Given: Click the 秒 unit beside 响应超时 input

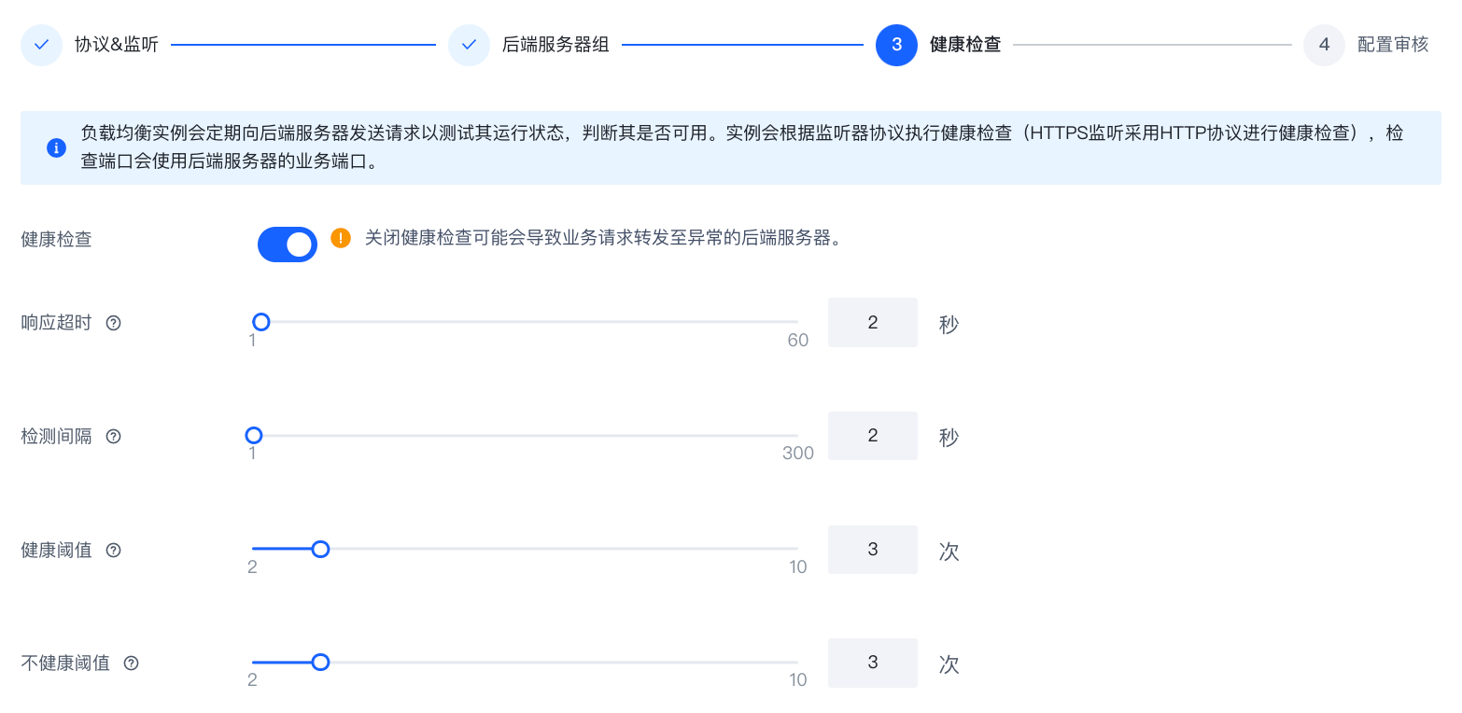Looking at the screenshot, I should pyautogui.click(x=949, y=325).
